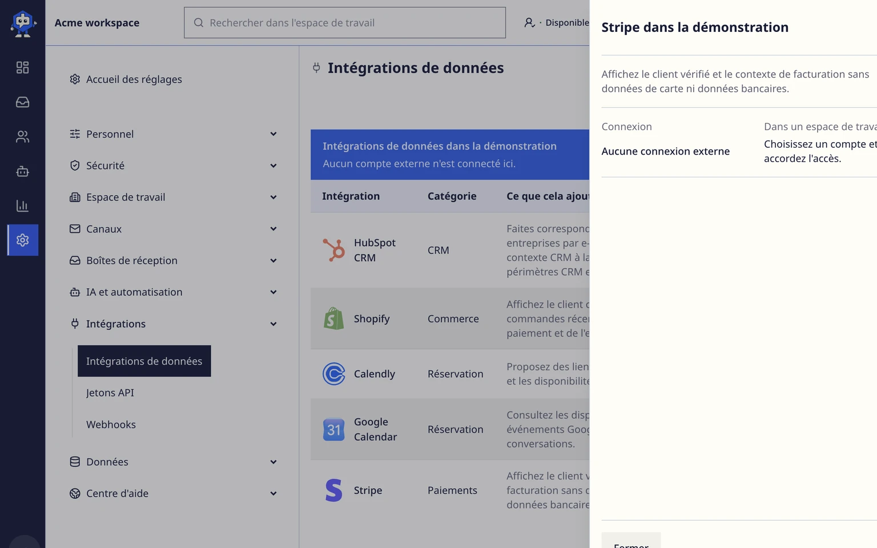Viewport: 877px width, 548px height.
Task: Click the Fermer button in panel
Action: pos(631,541)
